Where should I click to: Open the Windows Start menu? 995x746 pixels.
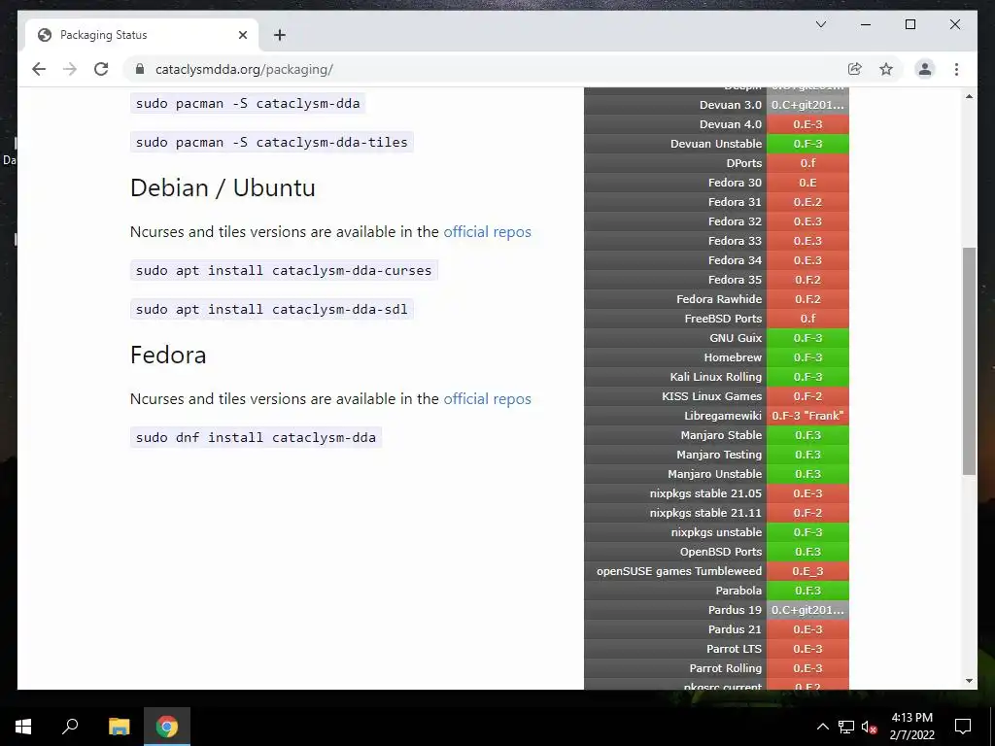tap(23, 727)
